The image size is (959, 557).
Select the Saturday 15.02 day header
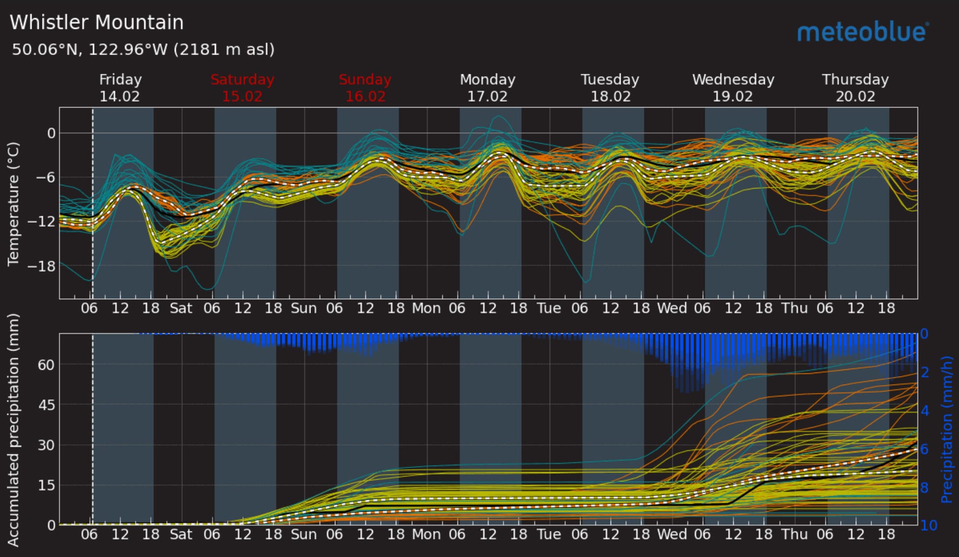[x=242, y=88]
